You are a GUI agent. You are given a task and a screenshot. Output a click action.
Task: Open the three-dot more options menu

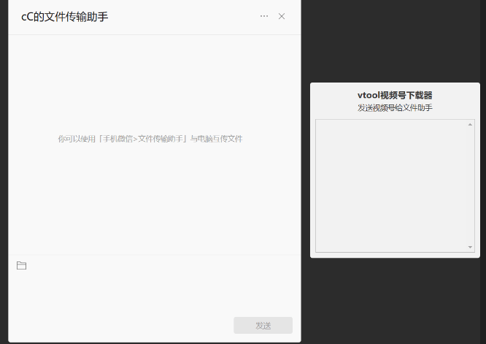(264, 16)
